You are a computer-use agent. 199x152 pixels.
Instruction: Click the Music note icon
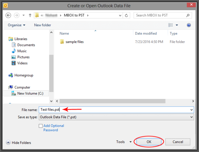[x=14, y=51]
